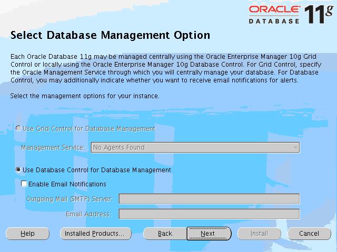The image size is (337, 252).
Task: Click the Select Database Management Option heading
Action: [110, 35]
